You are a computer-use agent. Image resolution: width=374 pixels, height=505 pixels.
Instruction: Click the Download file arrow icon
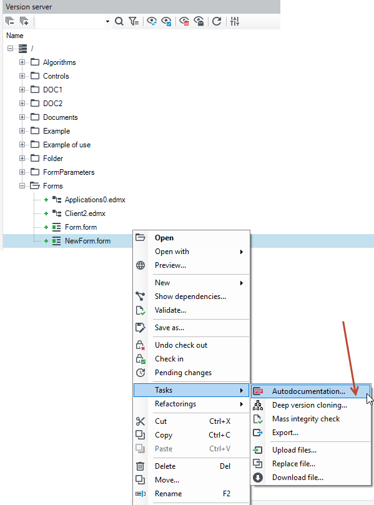[x=258, y=478]
